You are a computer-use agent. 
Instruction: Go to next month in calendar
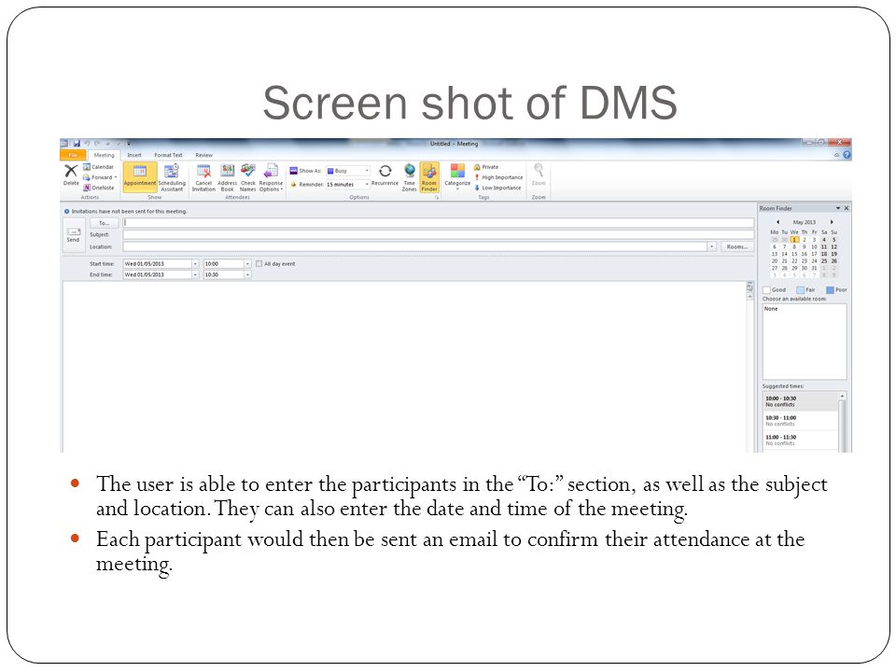[832, 222]
